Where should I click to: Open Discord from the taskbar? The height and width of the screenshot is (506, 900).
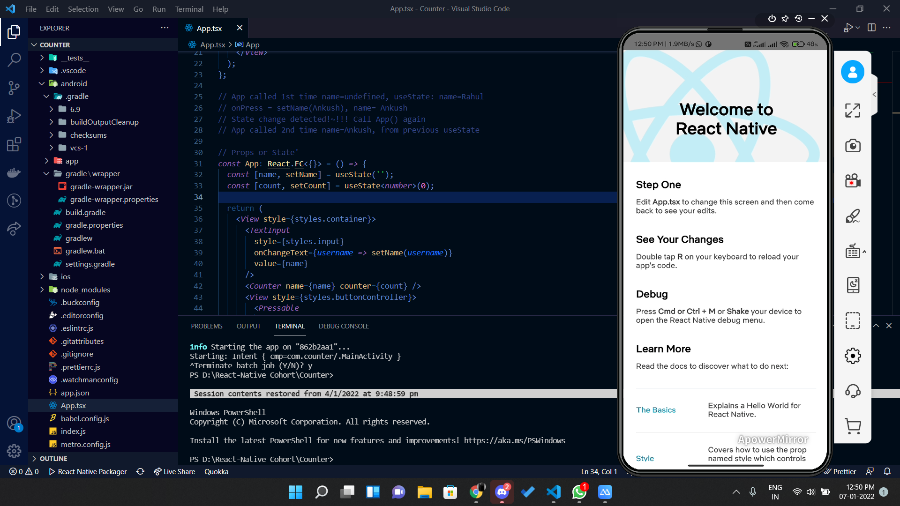coord(502,492)
